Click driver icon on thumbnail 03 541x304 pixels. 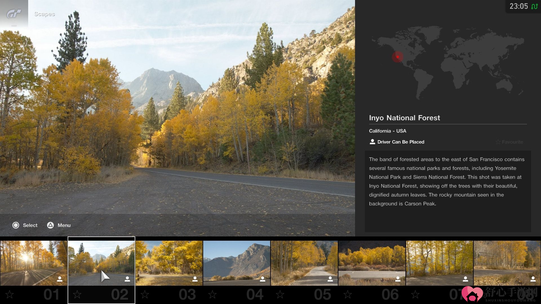pos(195,279)
